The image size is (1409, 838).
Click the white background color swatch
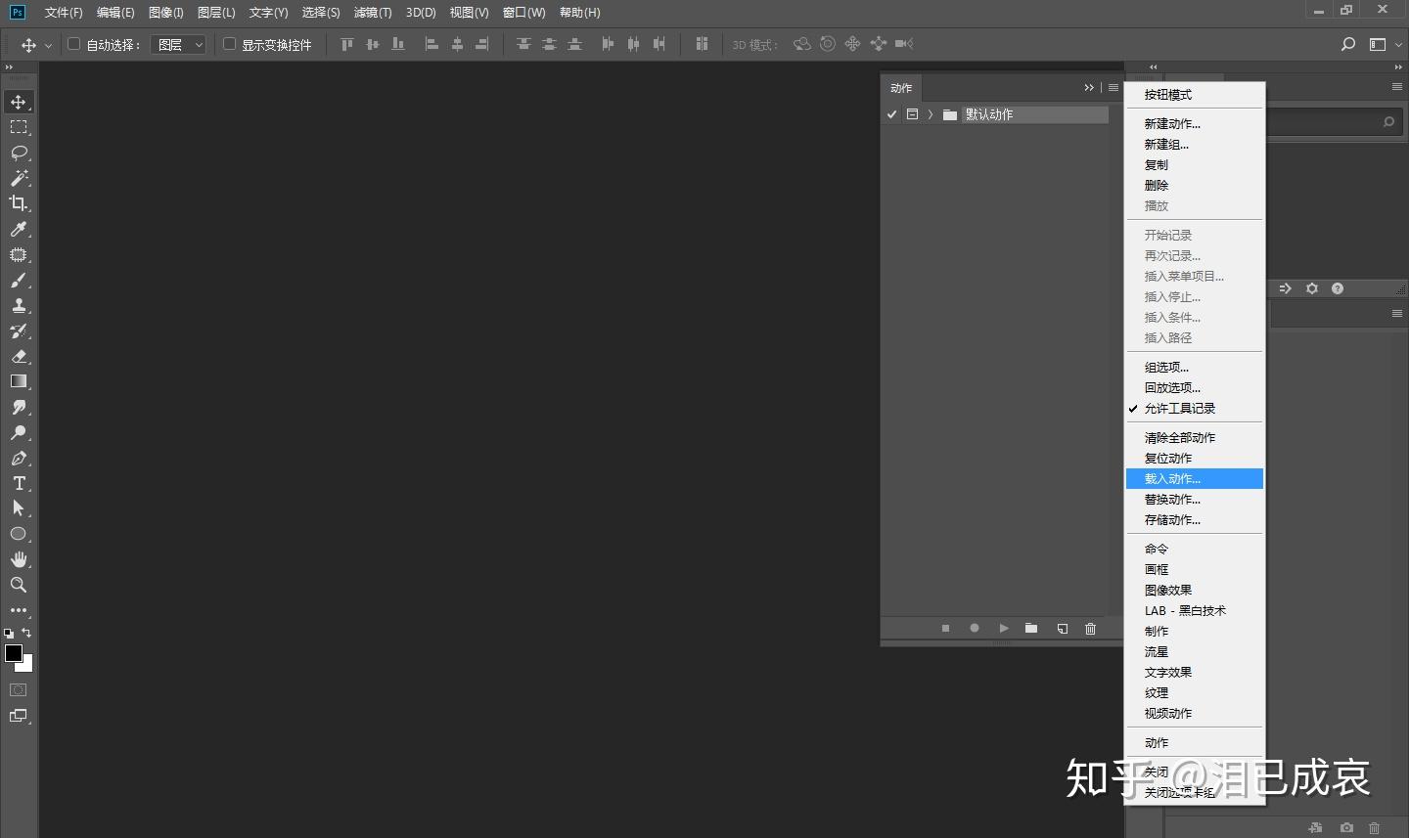tap(27, 666)
